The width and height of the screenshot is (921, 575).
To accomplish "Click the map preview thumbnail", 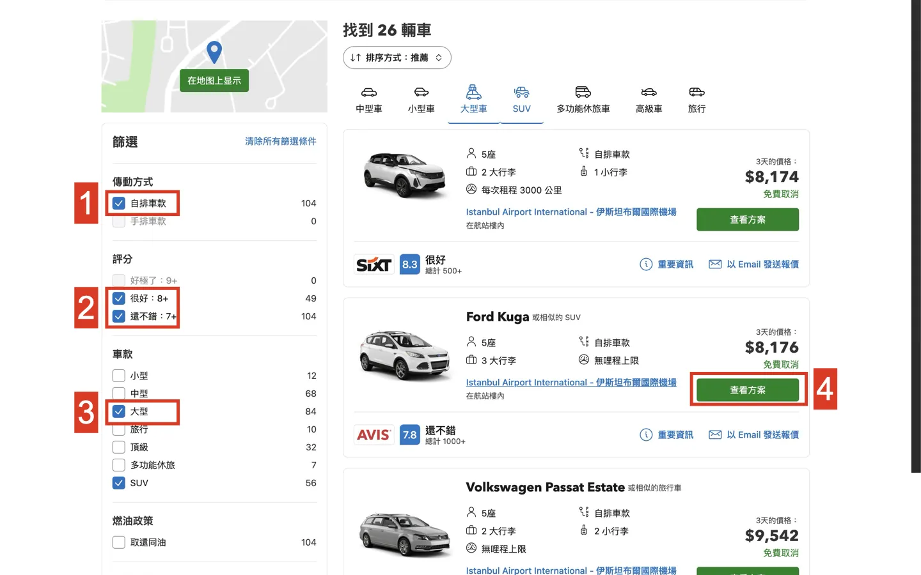I will point(214,66).
